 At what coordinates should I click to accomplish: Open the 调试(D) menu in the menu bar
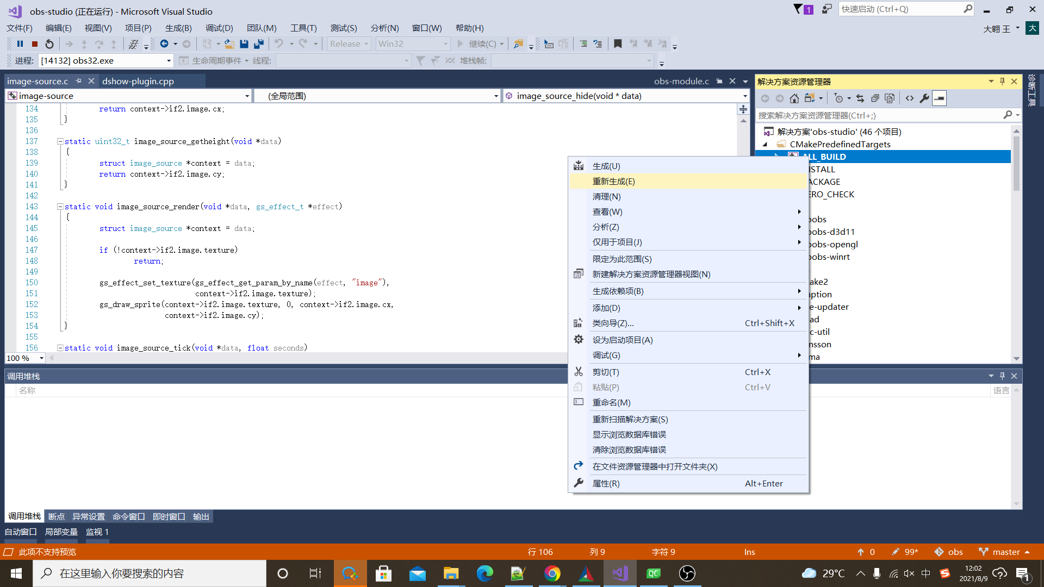pyautogui.click(x=219, y=28)
